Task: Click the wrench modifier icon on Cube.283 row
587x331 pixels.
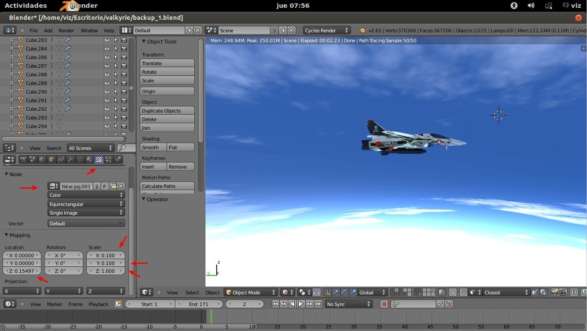Action: click(68, 40)
